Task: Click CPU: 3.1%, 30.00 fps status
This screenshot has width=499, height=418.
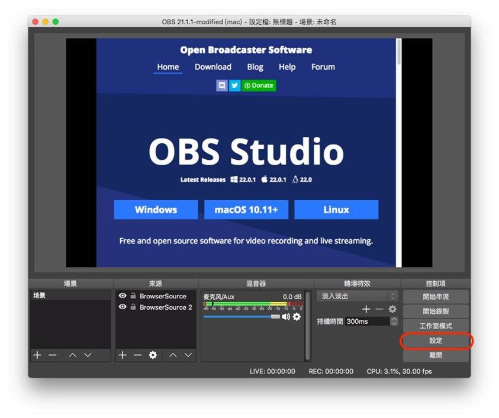Action: tap(399, 371)
